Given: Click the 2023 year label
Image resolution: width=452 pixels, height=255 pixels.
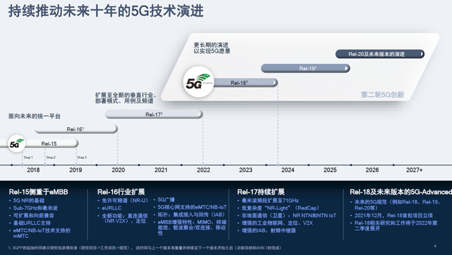Looking at the screenshot, I should point(246,170).
